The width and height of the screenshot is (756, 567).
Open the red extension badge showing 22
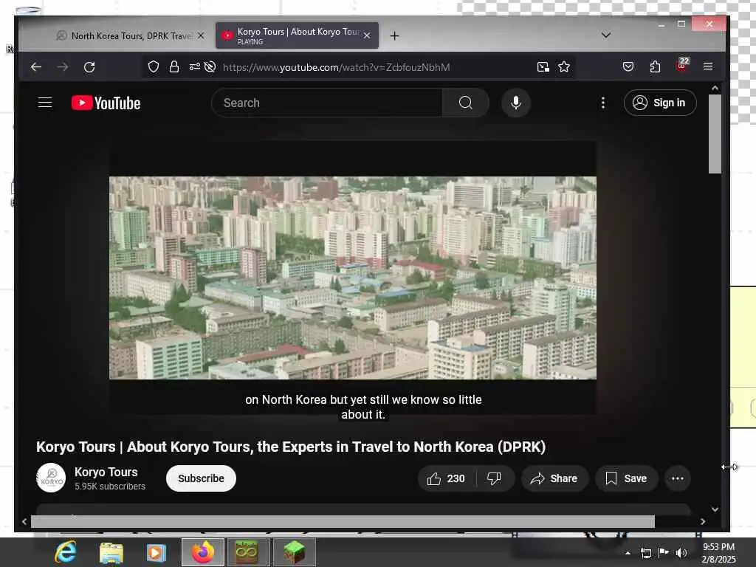[x=682, y=65]
